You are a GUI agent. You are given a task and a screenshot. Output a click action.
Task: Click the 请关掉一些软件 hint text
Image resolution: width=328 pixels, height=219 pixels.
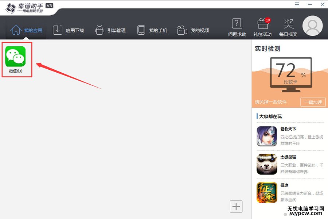[x=271, y=102]
